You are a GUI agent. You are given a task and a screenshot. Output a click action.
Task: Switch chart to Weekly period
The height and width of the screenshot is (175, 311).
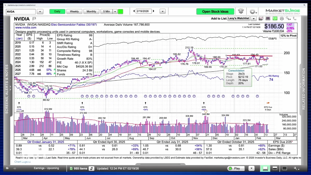74,11
